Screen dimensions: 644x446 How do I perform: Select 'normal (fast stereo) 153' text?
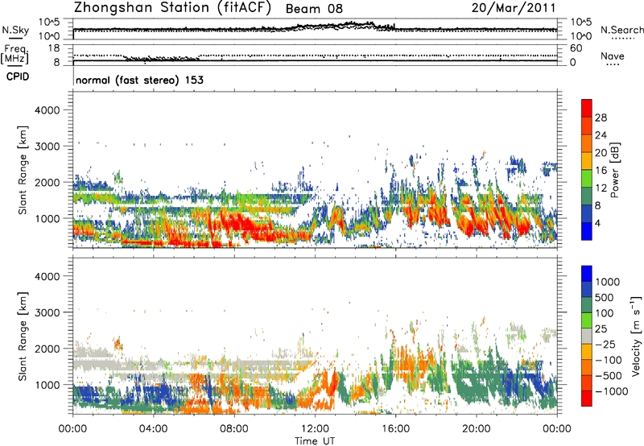[x=139, y=80]
